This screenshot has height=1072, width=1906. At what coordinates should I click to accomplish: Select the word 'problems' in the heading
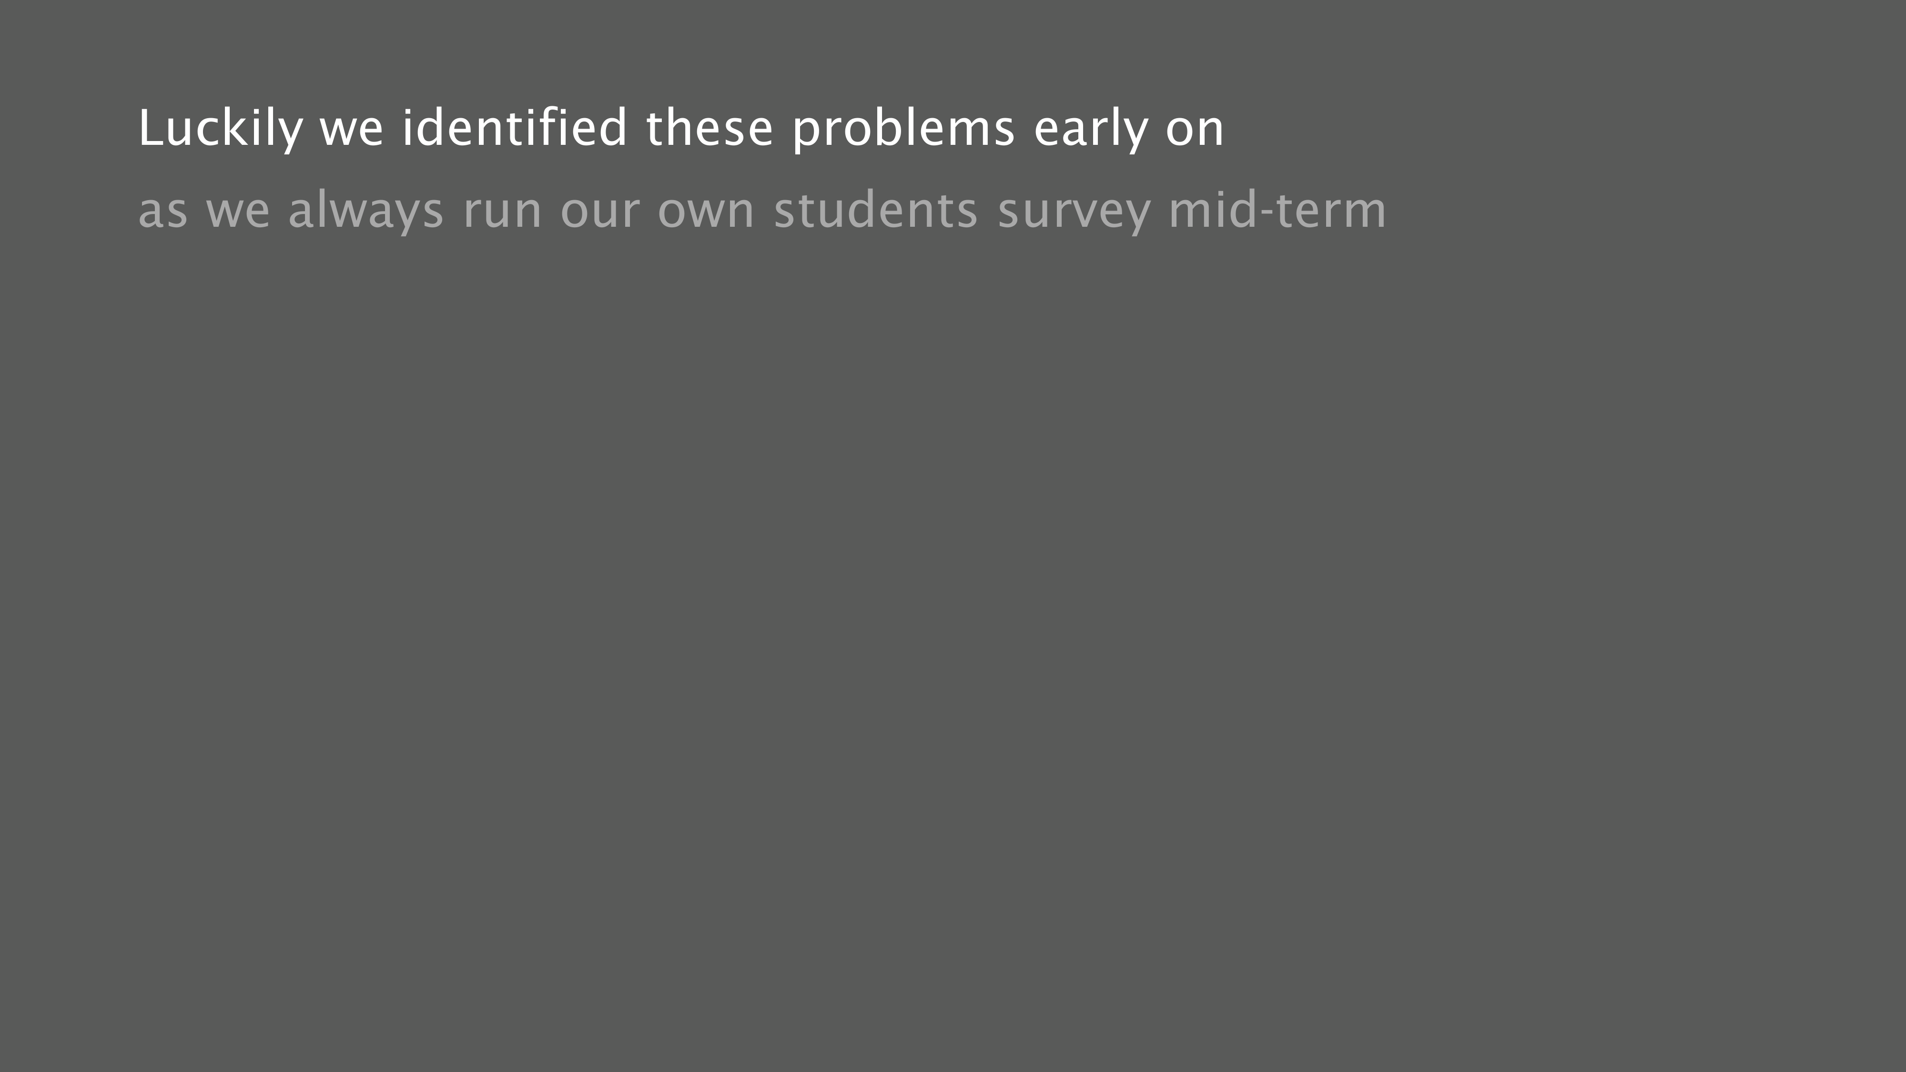click(903, 129)
